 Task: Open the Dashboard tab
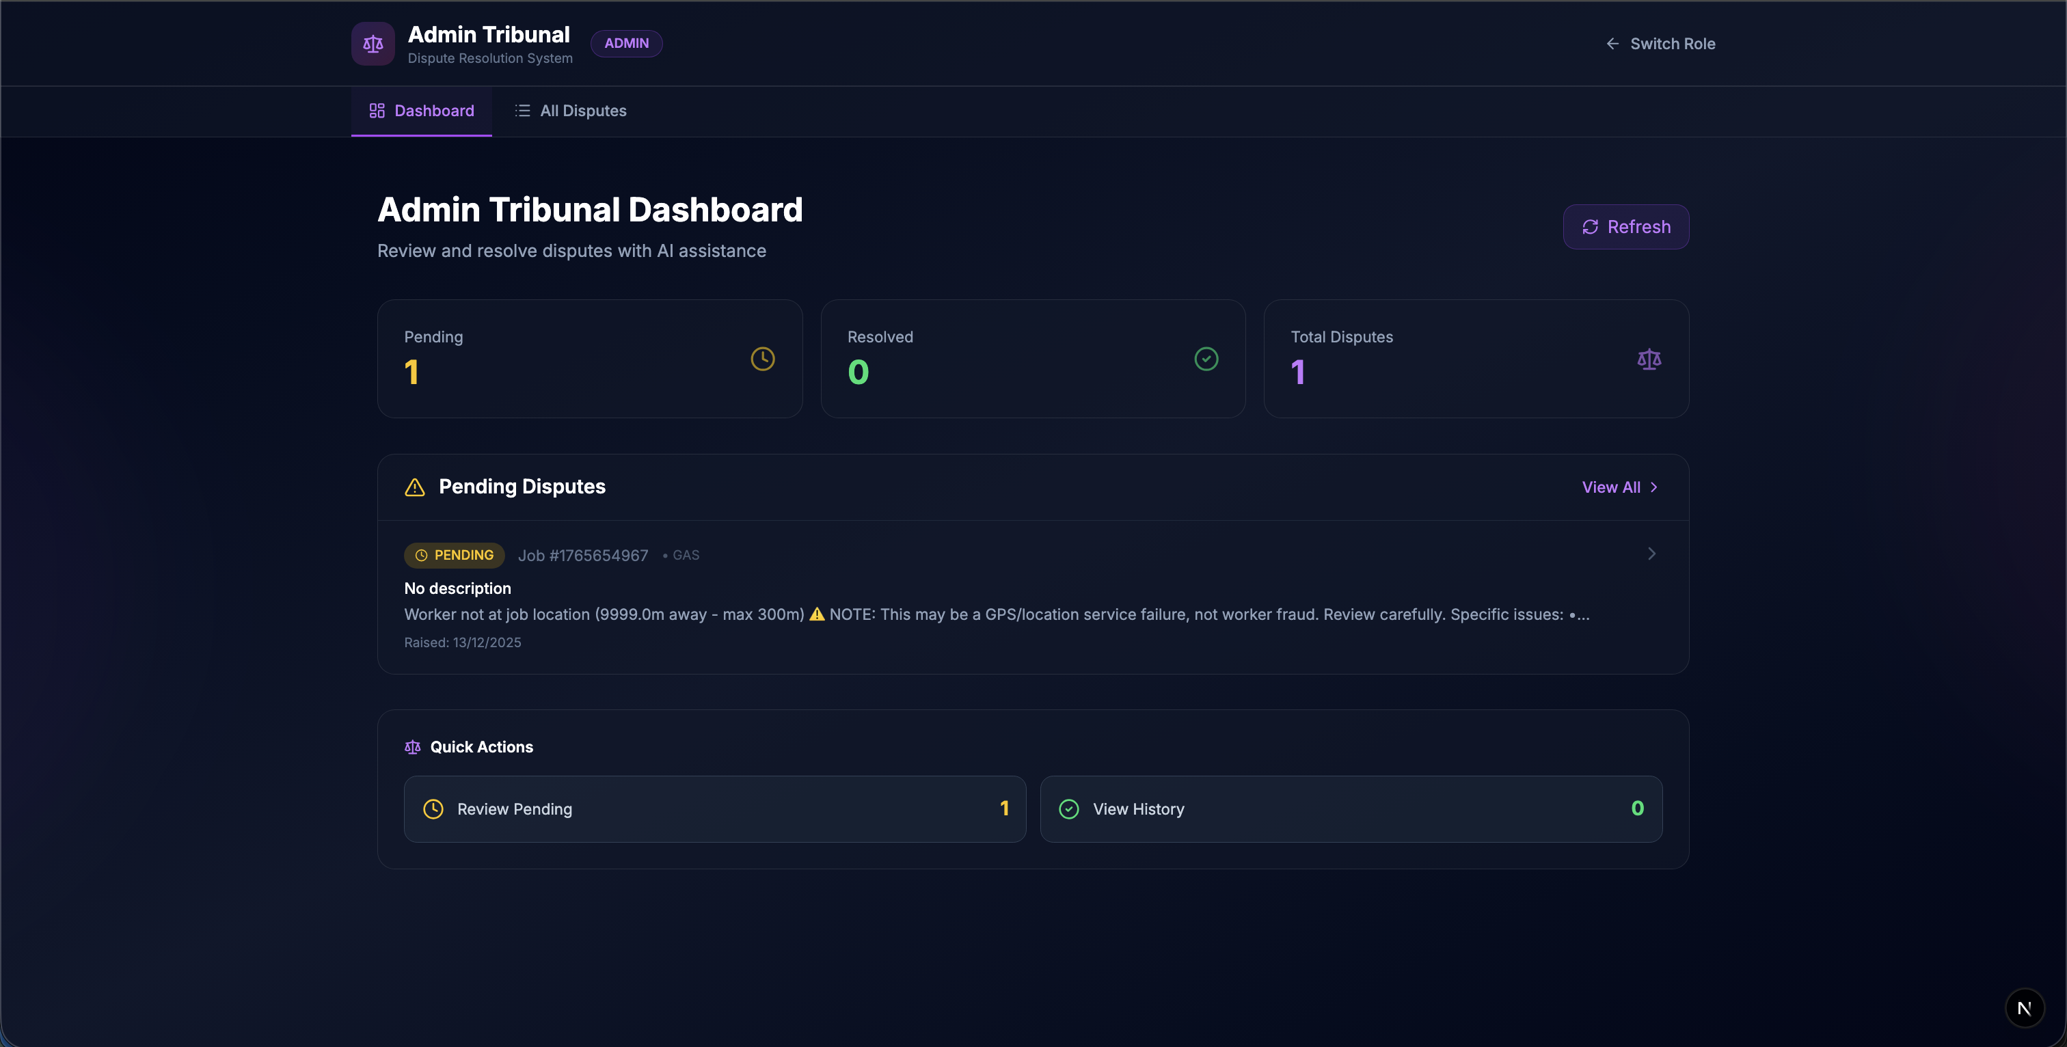[x=421, y=111]
